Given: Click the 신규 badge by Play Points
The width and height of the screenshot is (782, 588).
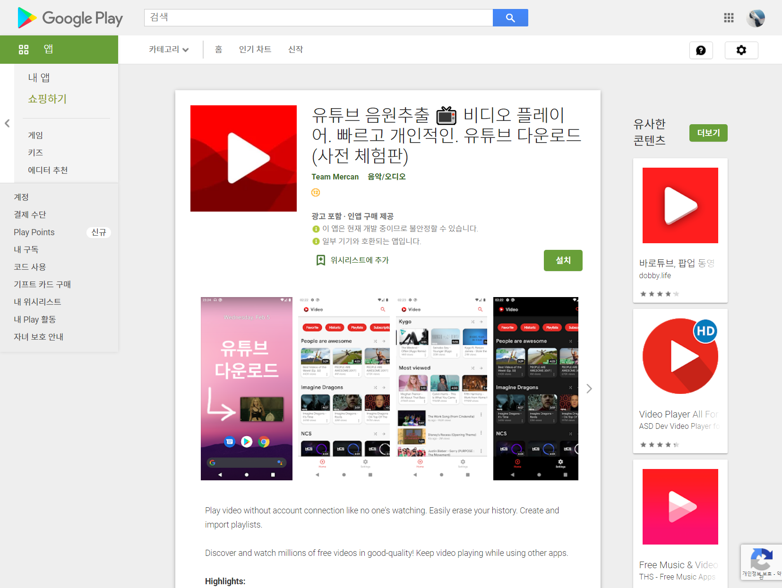Looking at the screenshot, I should pyautogui.click(x=99, y=232).
